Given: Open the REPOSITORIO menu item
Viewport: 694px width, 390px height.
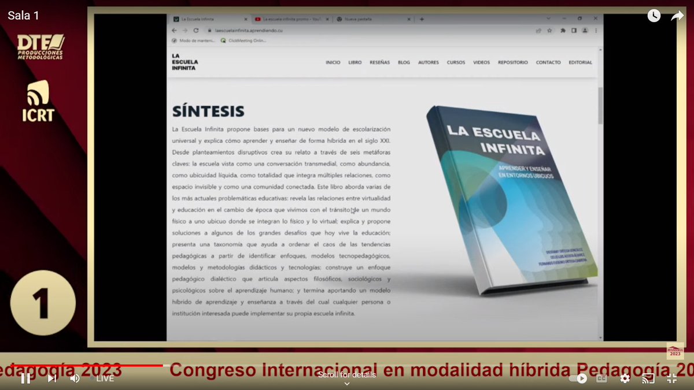Looking at the screenshot, I should pos(513,62).
